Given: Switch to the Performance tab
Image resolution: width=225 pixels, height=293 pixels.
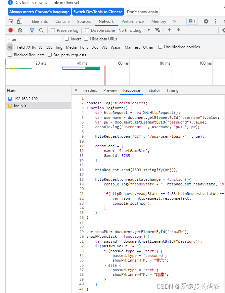Looking at the screenshot, I should point(133,22).
